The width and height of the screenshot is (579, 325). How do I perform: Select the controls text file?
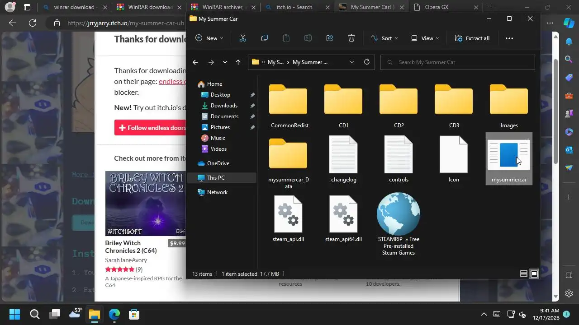click(399, 159)
